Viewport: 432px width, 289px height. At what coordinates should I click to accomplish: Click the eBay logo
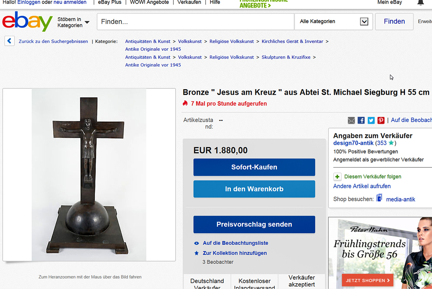28,22
